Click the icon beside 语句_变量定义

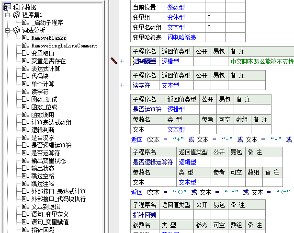click(25, 214)
